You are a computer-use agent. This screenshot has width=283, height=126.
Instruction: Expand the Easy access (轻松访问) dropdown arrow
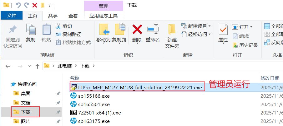click(x=210, y=34)
